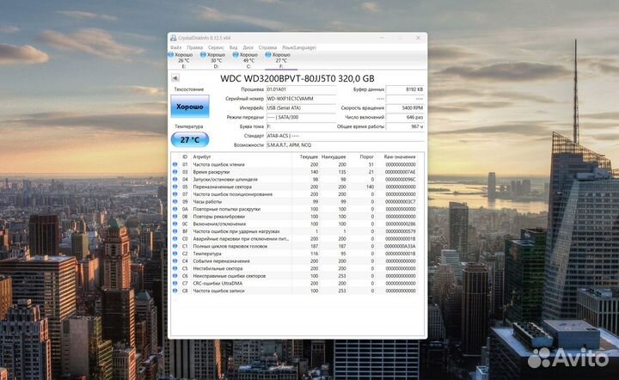Click raw value 0000000007AE
Viewport: 619px width, 380px height.
[x=401, y=172]
